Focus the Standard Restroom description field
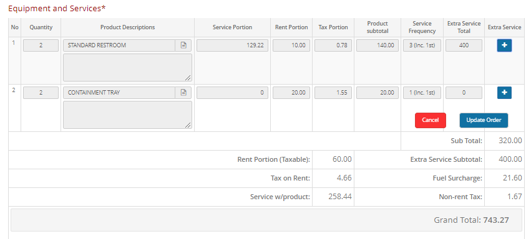Viewport: 531px width, 239px height. [x=119, y=45]
